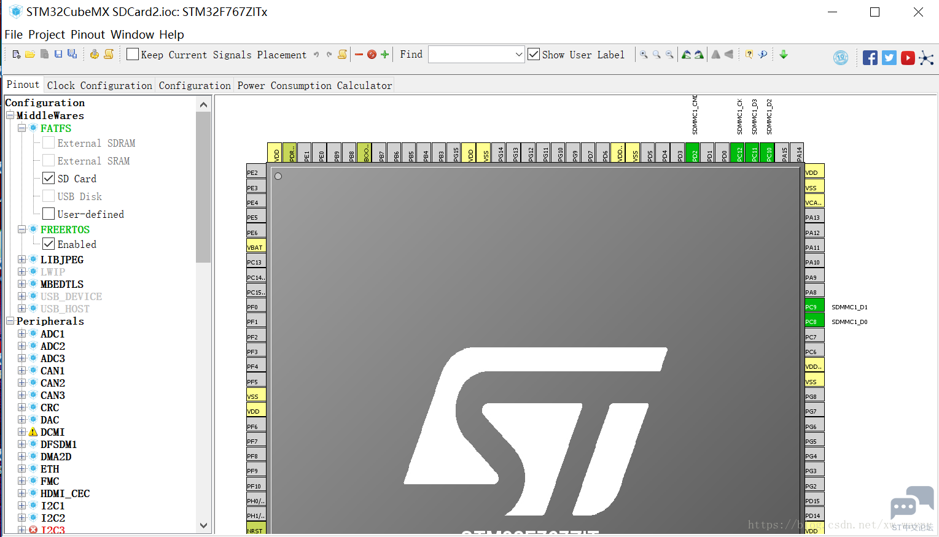Collapse the FATFS node
This screenshot has width=939, height=537.
point(22,128)
